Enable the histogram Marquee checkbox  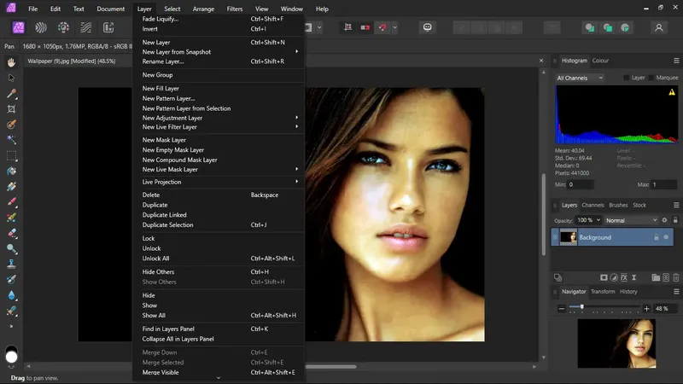(x=651, y=78)
